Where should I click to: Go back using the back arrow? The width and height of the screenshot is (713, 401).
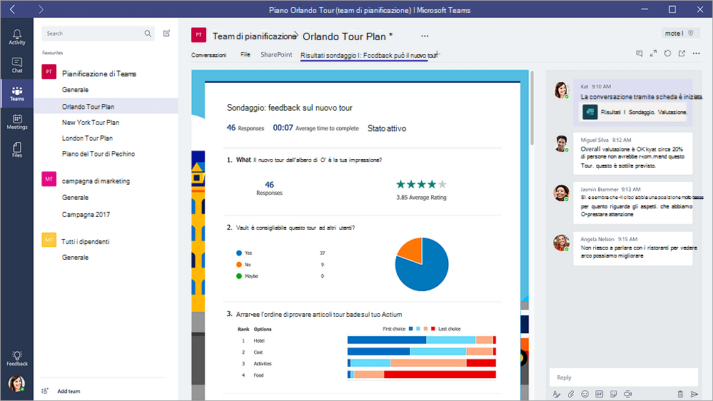[12, 9]
